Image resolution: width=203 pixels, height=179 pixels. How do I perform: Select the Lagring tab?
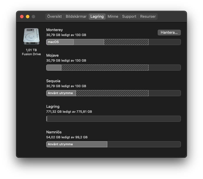click(x=97, y=17)
